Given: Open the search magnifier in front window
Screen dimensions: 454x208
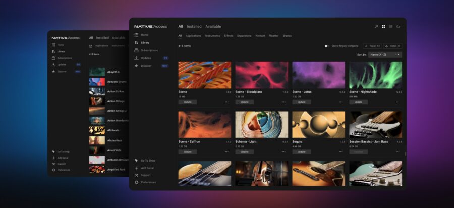Looking at the screenshot, I should [x=376, y=26].
